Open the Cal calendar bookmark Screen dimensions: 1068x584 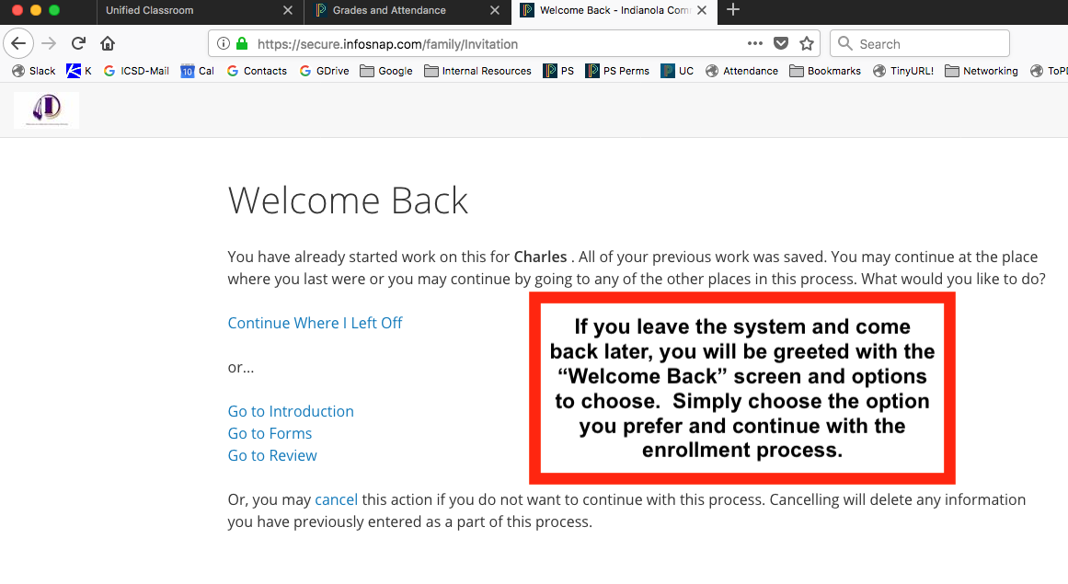pyautogui.click(x=198, y=71)
